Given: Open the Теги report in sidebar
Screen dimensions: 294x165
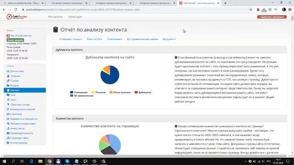Looking at the screenshot, I should click(x=11, y=95).
